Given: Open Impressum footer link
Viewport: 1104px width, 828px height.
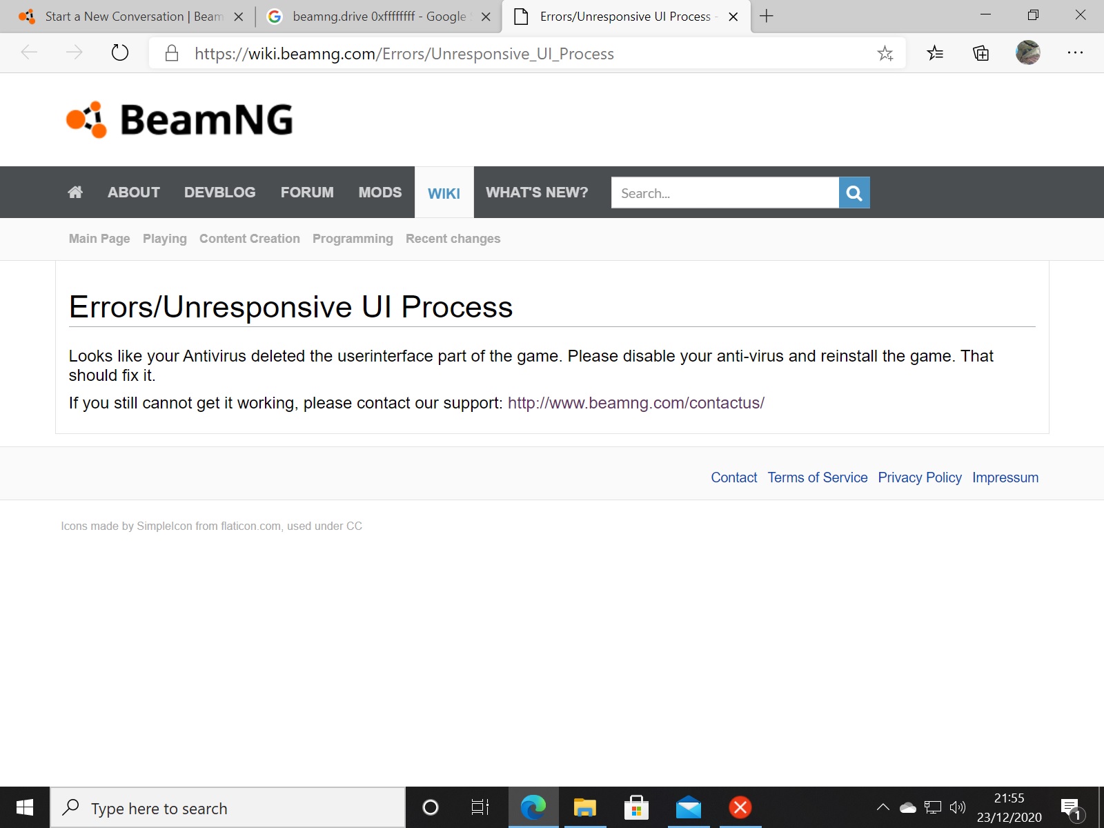Looking at the screenshot, I should click(x=1005, y=477).
